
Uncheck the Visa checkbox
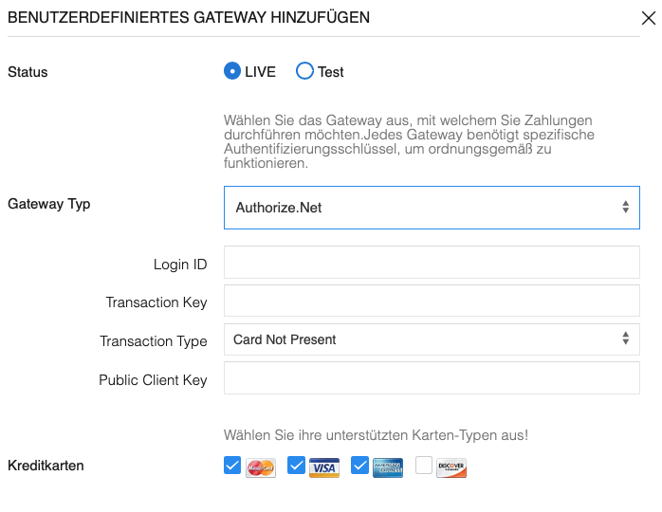point(296,466)
